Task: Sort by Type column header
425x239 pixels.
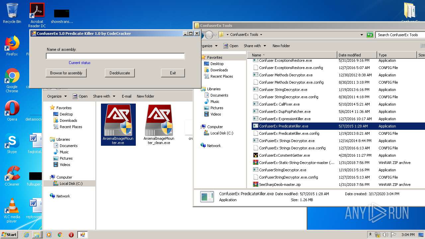Action: pyautogui.click(x=397, y=55)
